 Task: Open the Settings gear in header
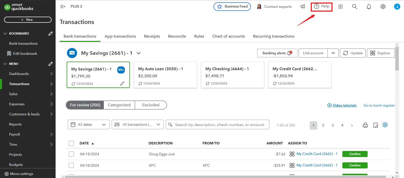pos(383,7)
